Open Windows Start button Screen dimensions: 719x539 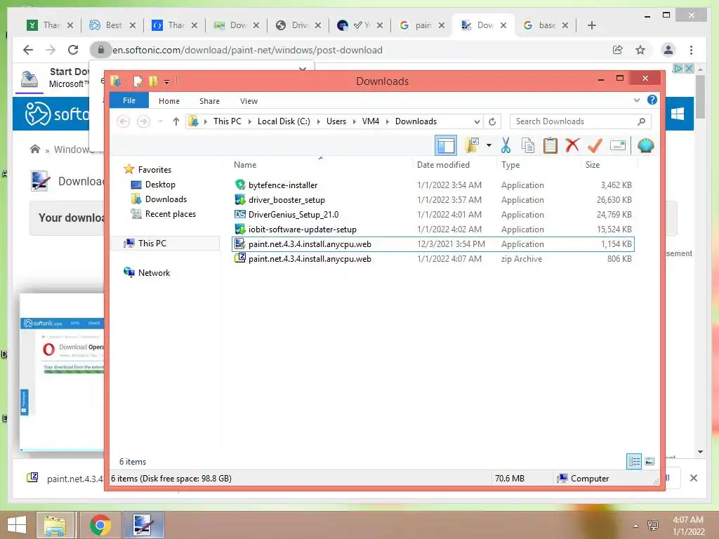coord(17,525)
